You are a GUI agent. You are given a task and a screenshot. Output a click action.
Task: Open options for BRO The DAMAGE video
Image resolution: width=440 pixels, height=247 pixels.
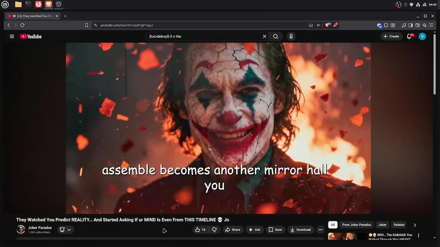(418, 236)
